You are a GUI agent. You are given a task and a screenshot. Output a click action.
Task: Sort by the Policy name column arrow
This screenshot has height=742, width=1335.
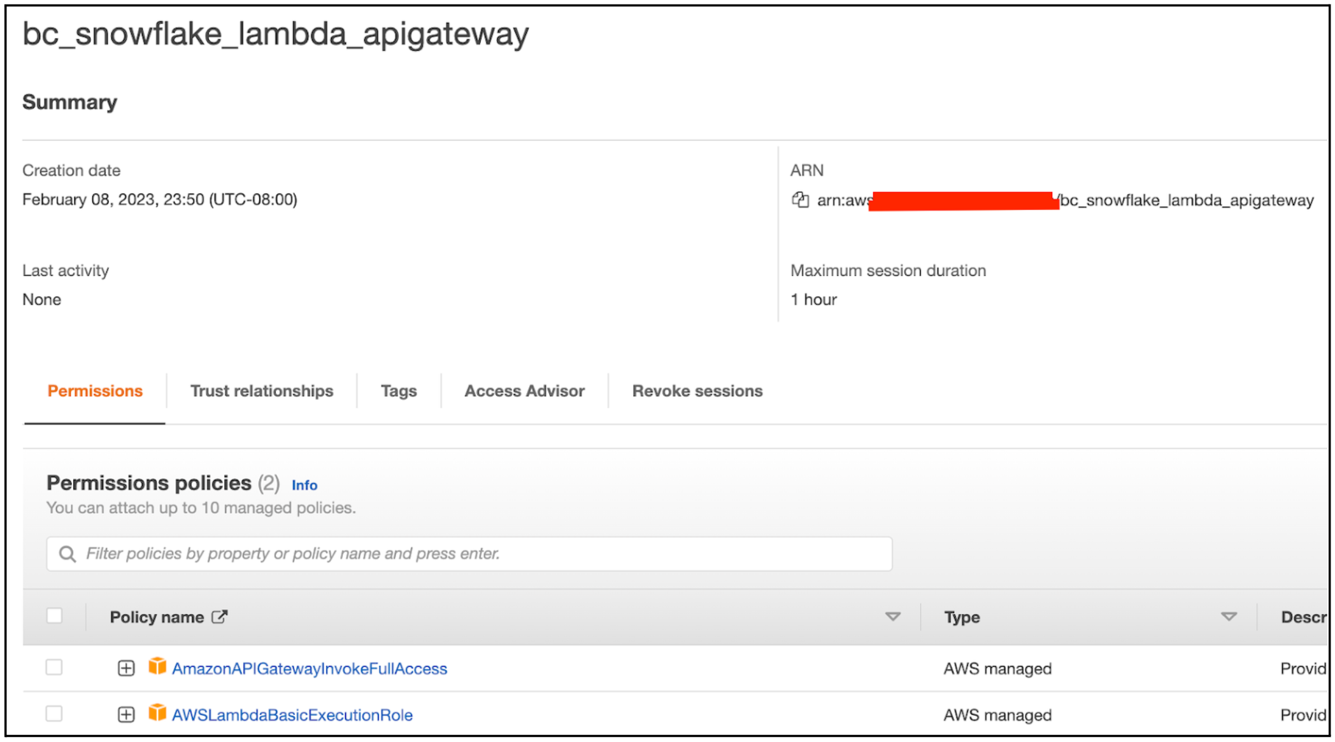(x=893, y=617)
